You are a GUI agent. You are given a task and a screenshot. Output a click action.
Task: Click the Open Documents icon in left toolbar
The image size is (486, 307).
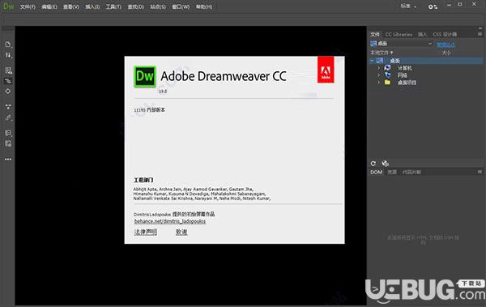pyautogui.click(x=8, y=45)
